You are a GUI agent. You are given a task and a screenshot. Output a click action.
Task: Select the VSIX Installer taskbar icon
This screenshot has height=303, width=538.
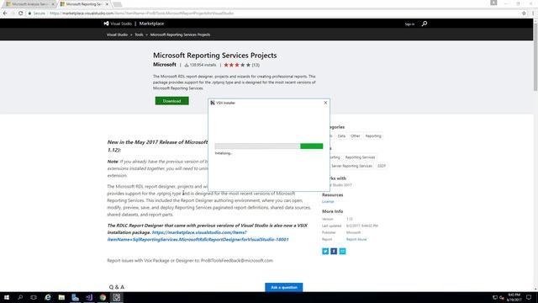point(116,297)
